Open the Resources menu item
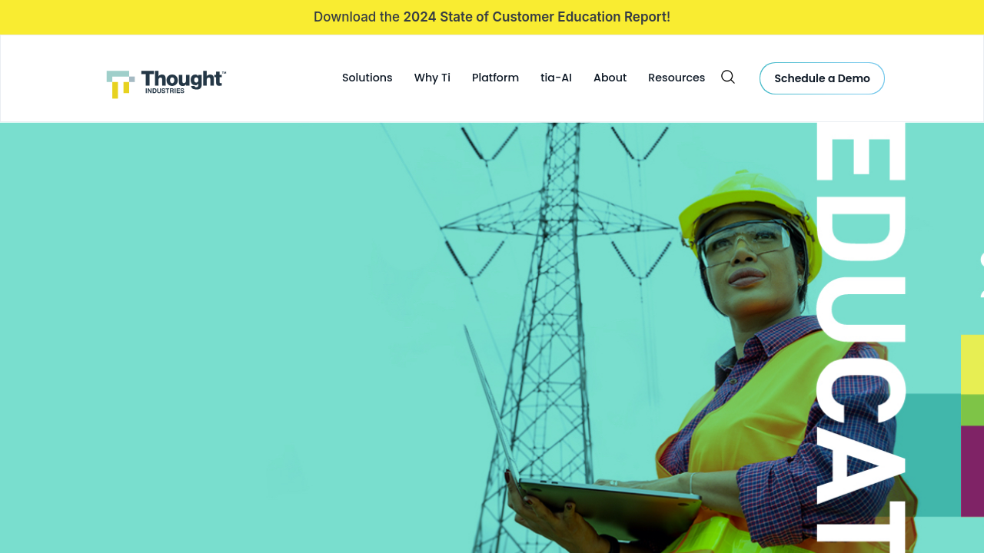Image resolution: width=984 pixels, height=553 pixels. tap(676, 78)
